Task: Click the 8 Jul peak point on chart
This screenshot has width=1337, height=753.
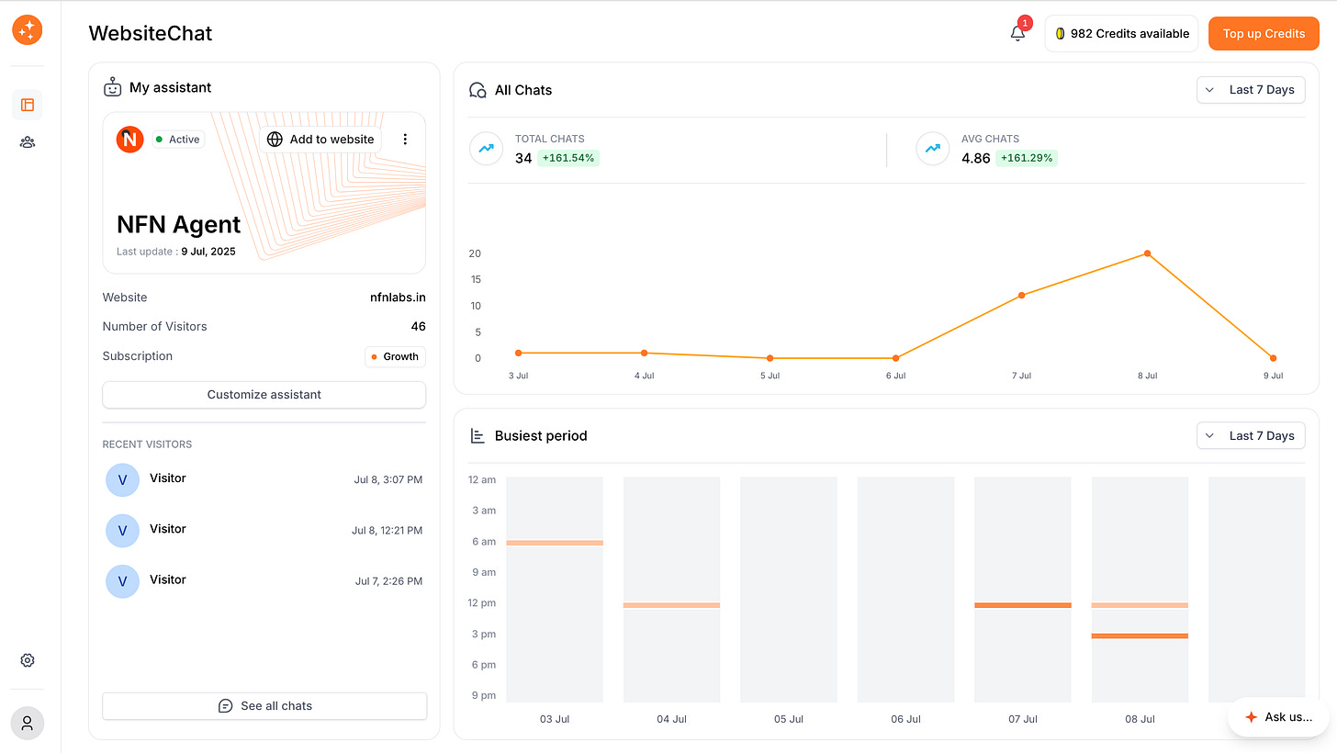Action: tap(1147, 253)
